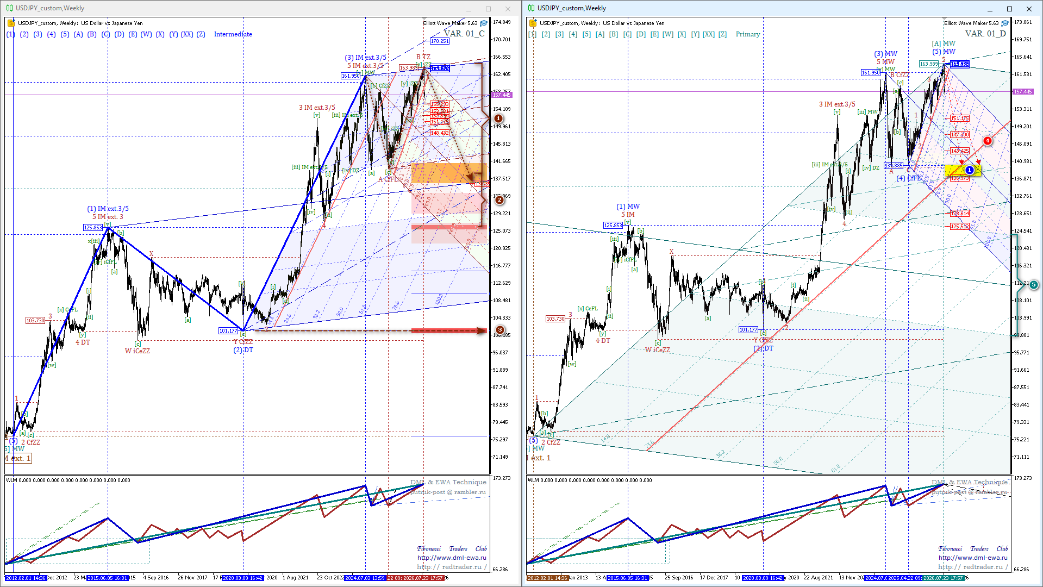Select brown circle marker 1 in left chart

498,118
